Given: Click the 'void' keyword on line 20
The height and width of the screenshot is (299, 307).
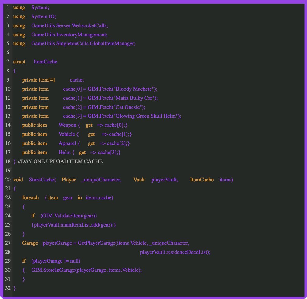Looking at the screenshot, I should click(18, 180).
